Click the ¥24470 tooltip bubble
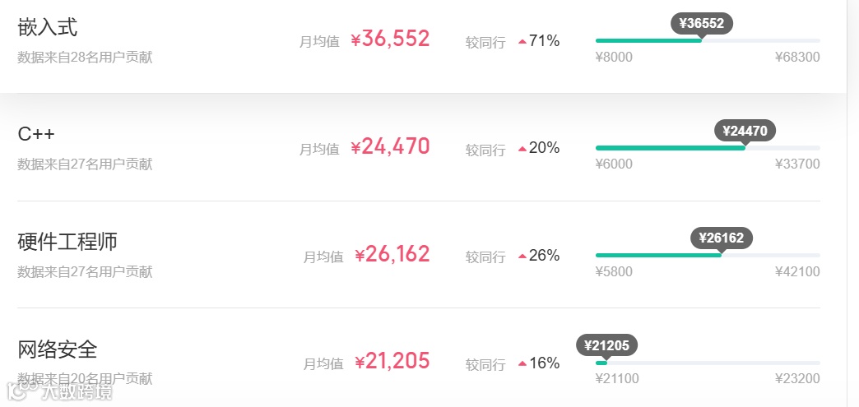Screen dimensions: 859x407 click(745, 130)
